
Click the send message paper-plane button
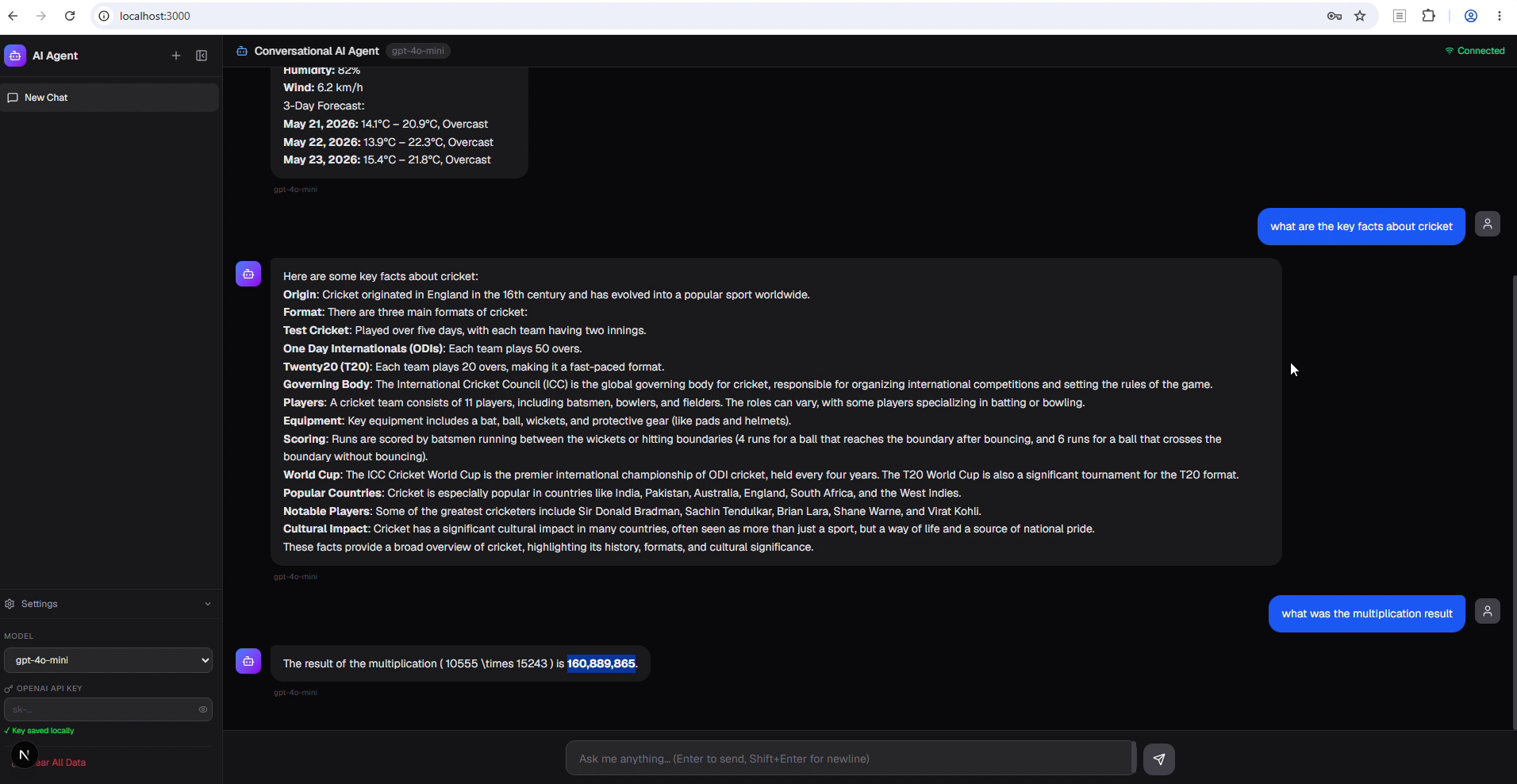(x=1159, y=759)
